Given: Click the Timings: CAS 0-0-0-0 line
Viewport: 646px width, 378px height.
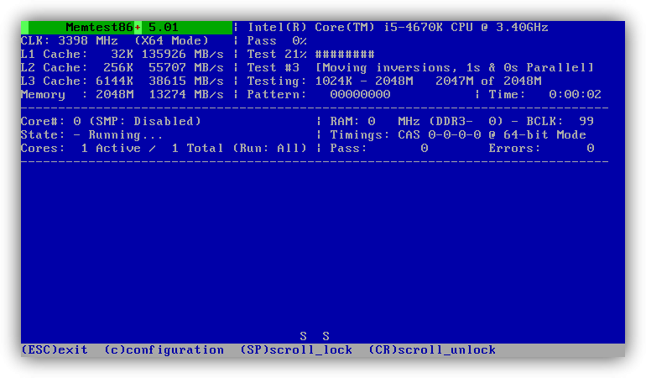Looking at the screenshot, I should point(458,135).
